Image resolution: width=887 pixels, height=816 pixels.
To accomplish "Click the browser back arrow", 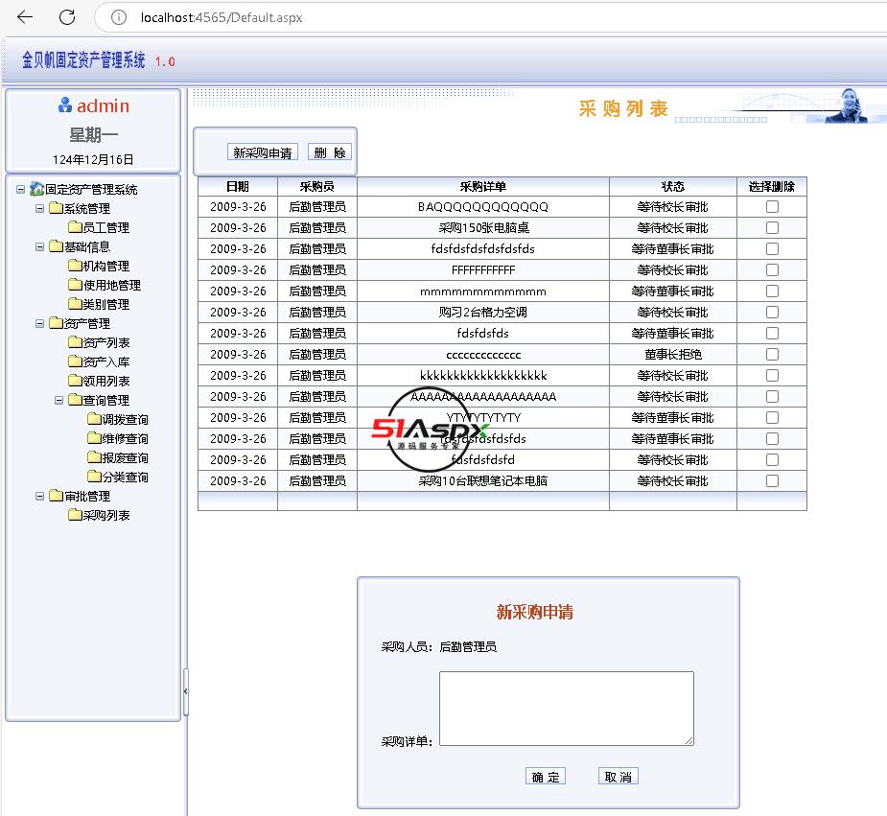I will (x=25, y=17).
